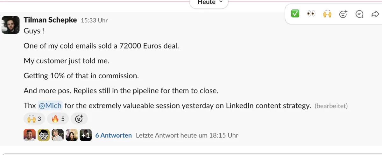382x155 pixels.
Task: Click the sender name Tilman Schepke
Action: pyautogui.click(x=50, y=20)
